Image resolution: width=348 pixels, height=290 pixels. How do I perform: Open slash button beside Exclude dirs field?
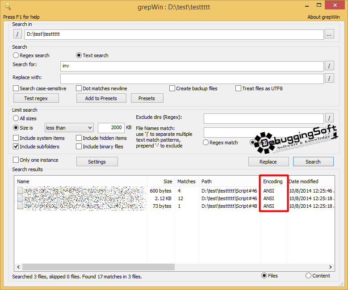click(x=329, y=118)
